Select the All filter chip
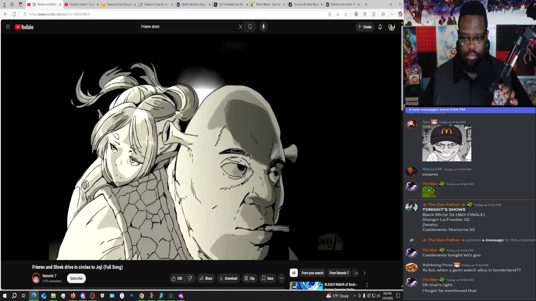The image size is (536, 301). [x=294, y=273]
